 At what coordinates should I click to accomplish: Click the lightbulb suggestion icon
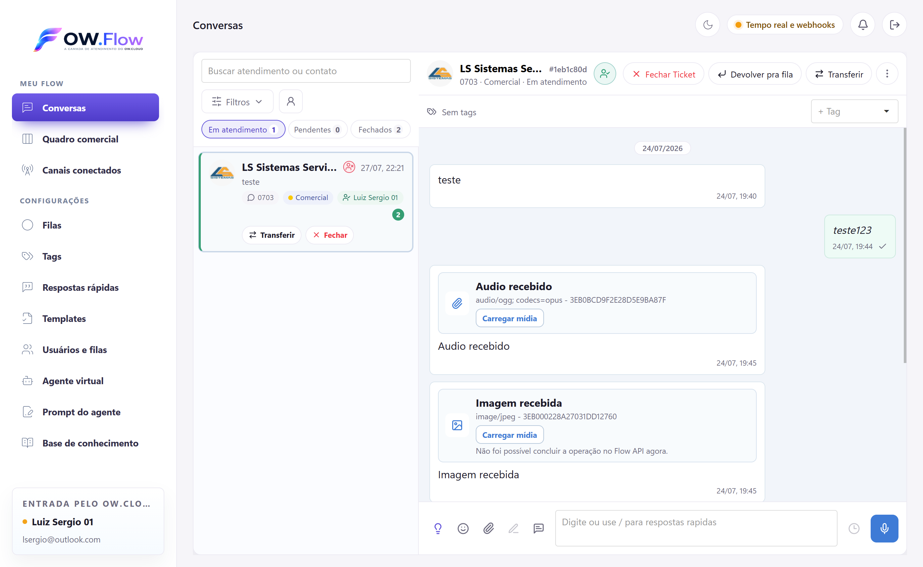(x=438, y=528)
